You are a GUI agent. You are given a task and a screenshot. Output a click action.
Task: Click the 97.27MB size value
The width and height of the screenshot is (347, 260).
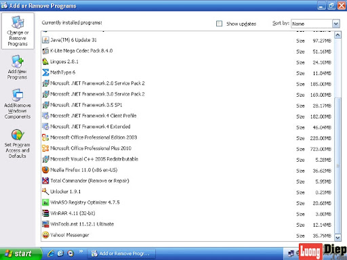tap(322, 41)
